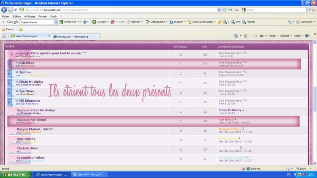317x178 pixels.
Task: Open the Fichier menu
Action: tap(6, 16)
